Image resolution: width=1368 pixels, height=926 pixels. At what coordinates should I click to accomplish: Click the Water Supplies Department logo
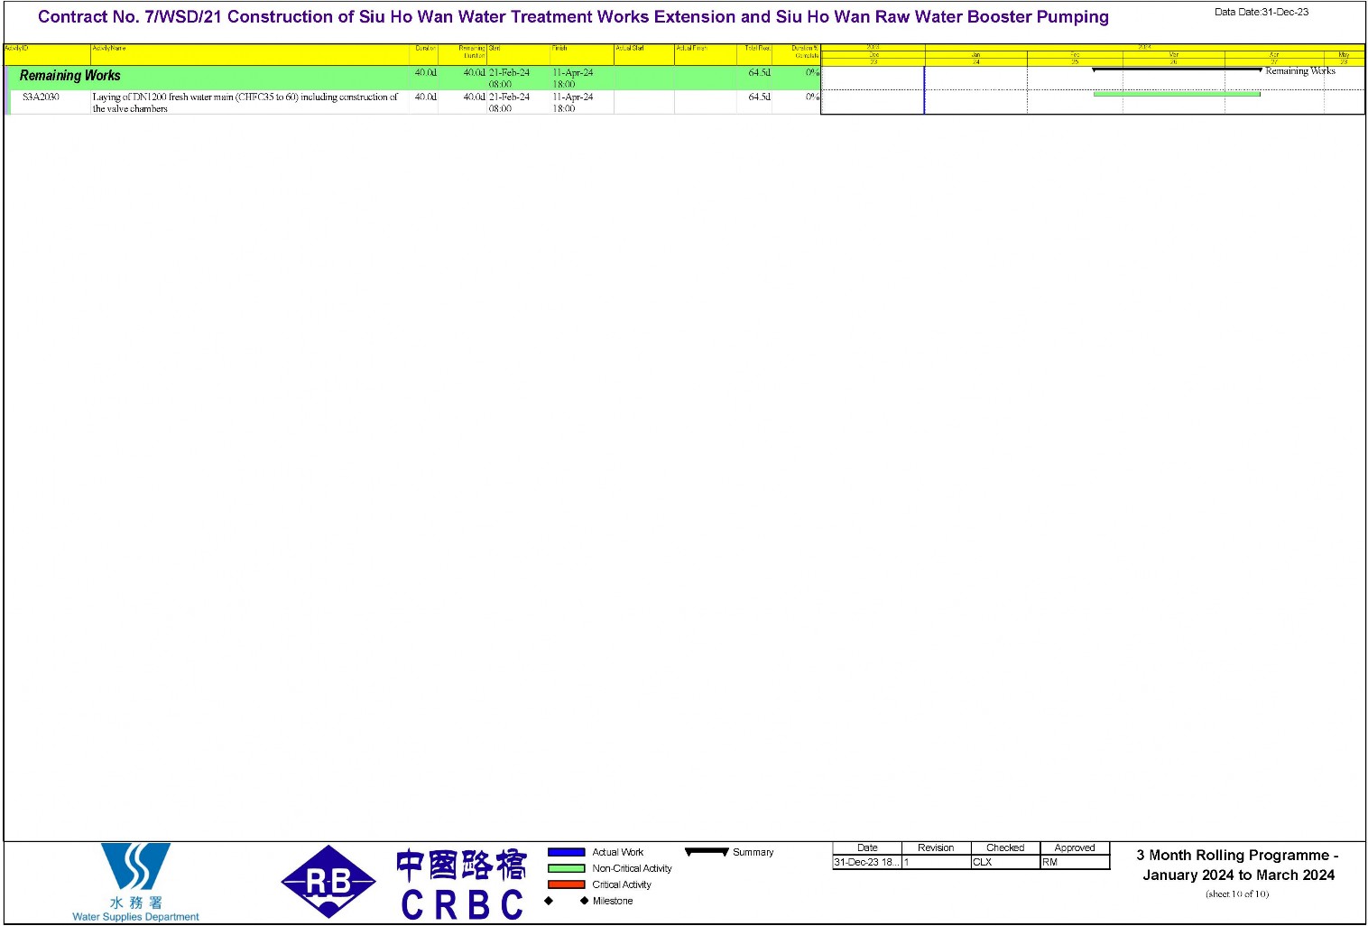135,882
